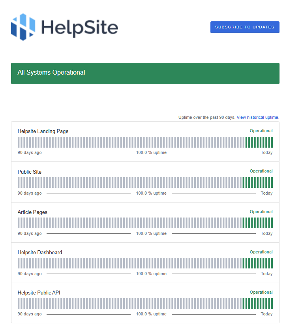Click today's uptime bar for Helpsite Landing Page
The height and width of the screenshot is (332, 287).
point(272,142)
